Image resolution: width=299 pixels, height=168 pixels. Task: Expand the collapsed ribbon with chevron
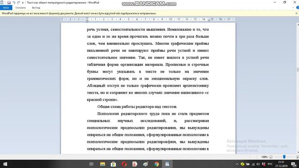point(293,7)
